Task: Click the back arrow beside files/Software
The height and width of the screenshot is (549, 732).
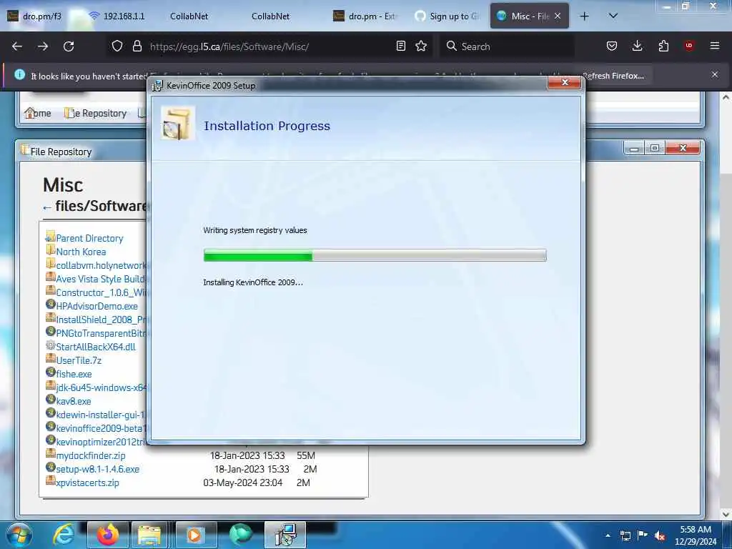Action: click(46, 207)
